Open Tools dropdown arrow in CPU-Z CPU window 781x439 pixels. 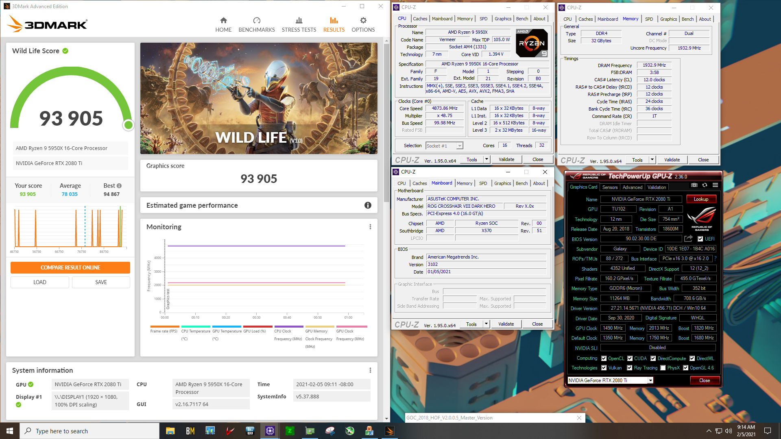[486, 159]
